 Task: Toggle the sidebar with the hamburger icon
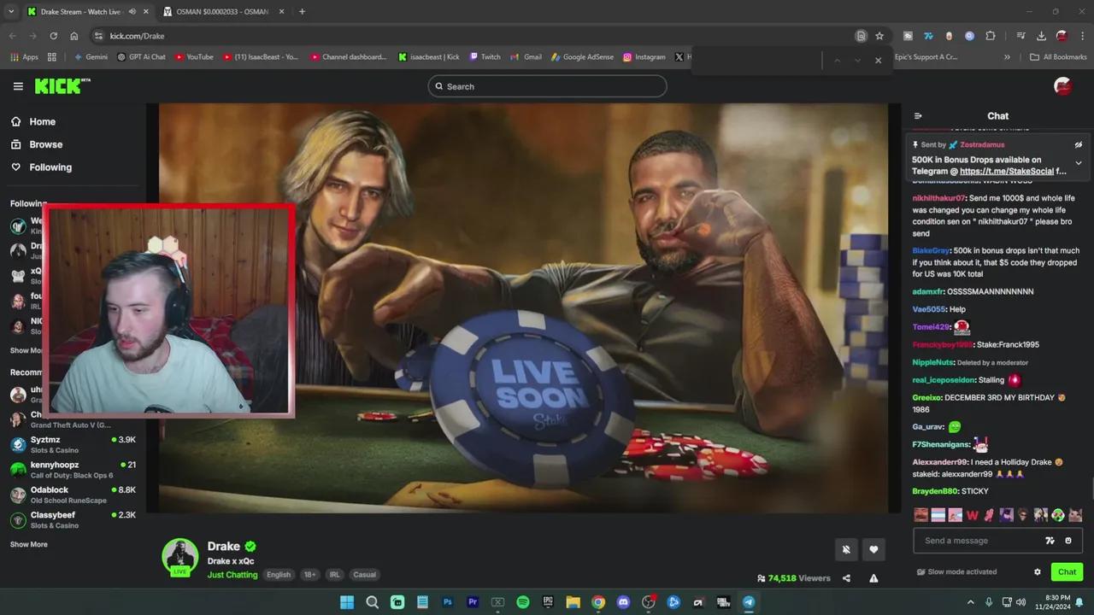click(18, 85)
